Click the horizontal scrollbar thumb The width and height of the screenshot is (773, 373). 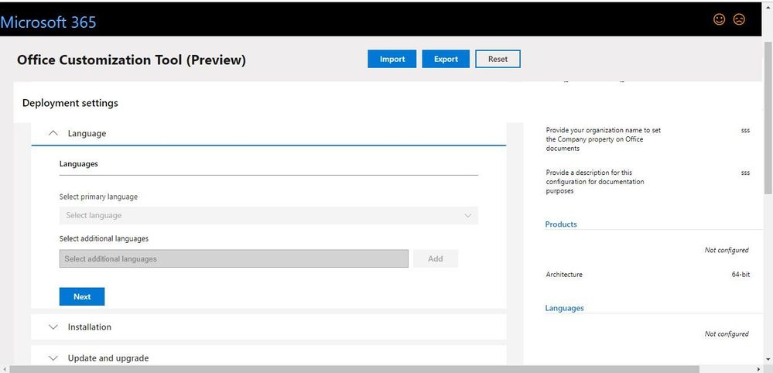coord(354,369)
